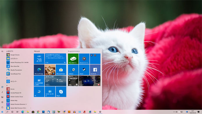Click the power button in Start sidebar

tap(2, 107)
